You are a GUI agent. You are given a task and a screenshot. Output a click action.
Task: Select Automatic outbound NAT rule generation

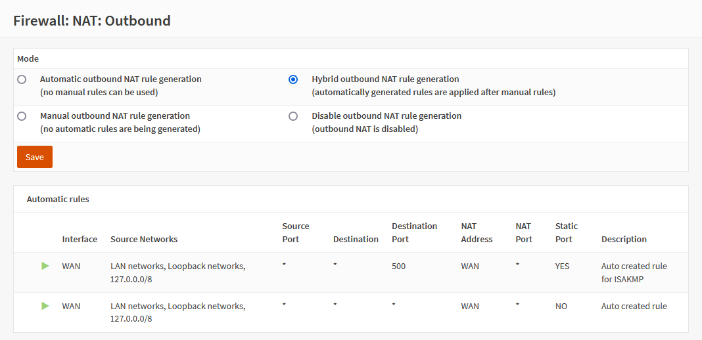[22, 79]
